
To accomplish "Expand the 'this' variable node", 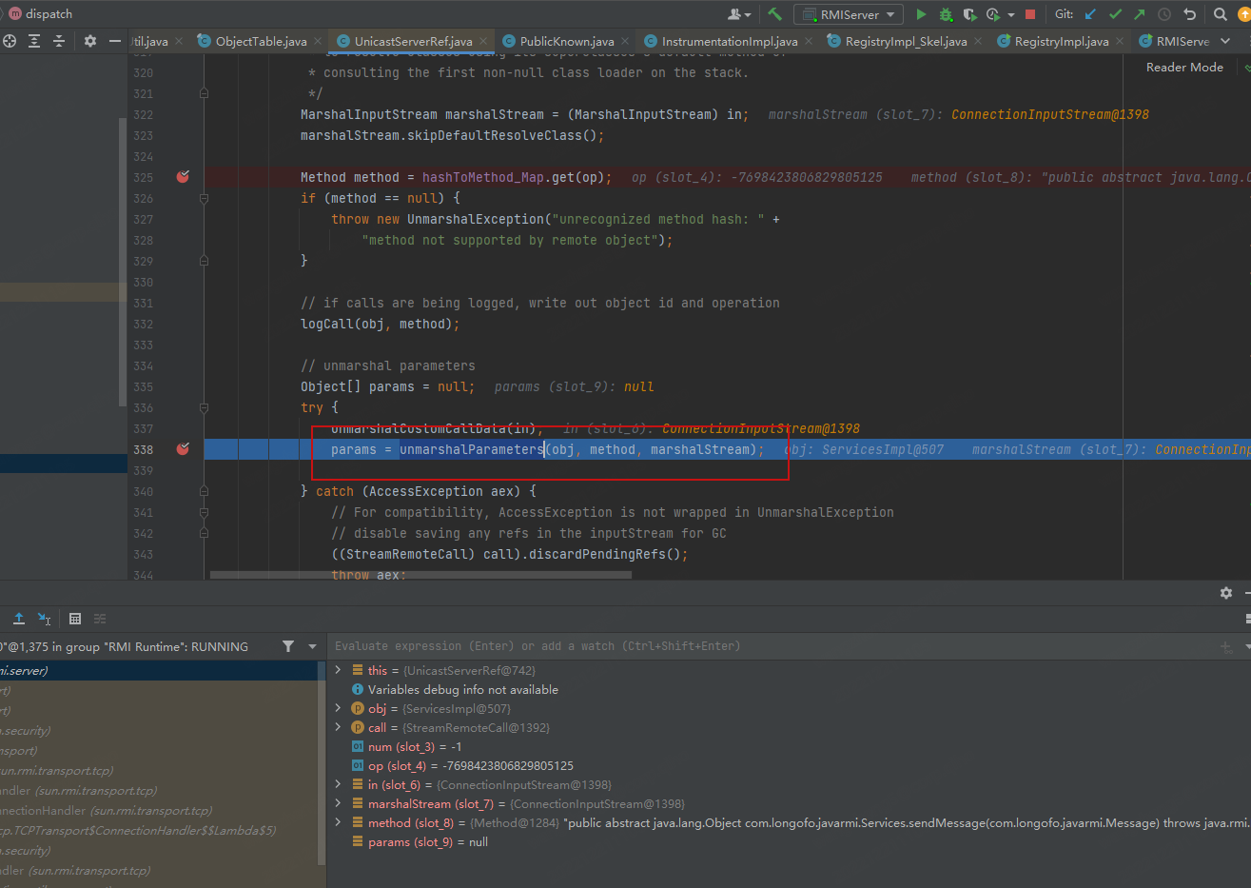I will coord(338,670).
